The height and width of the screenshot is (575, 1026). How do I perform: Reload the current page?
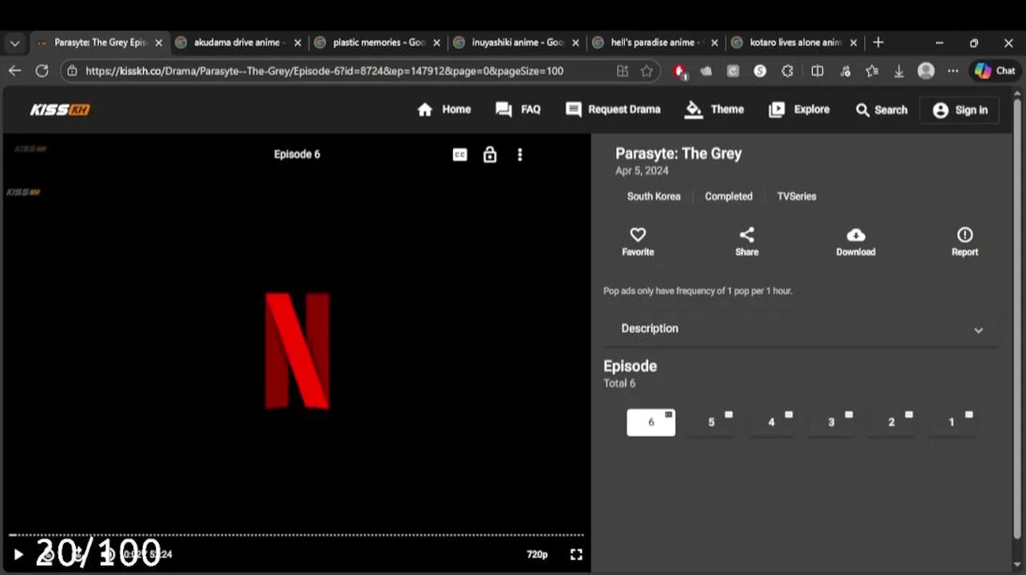[x=42, y=71]
